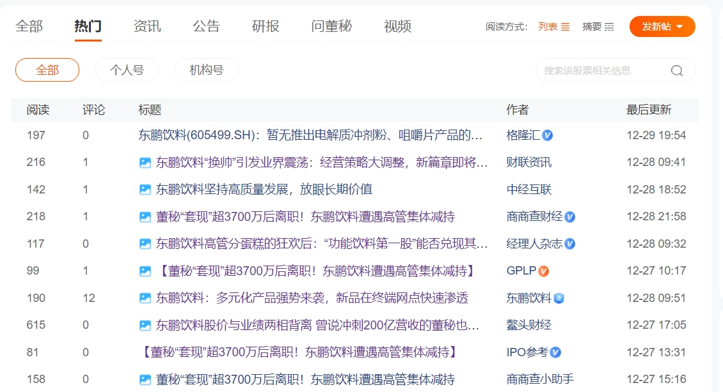Viewport: 723px width, 392px height.
Task: Open the post 东鹏饮料股价与业绩两相背离
Action: pyautogui.click(x=318, y=326)
